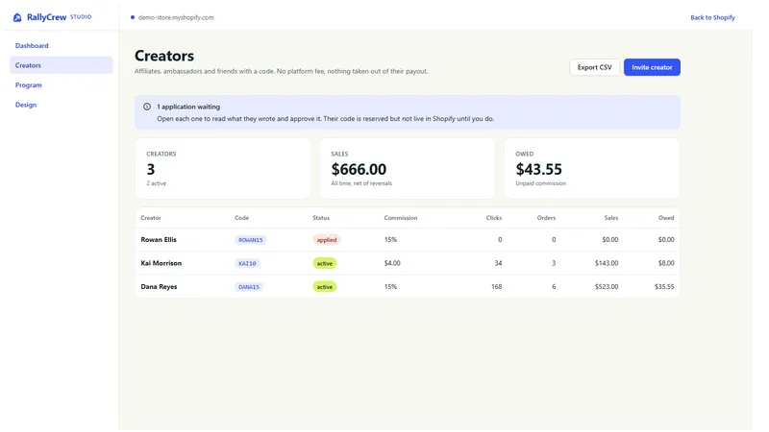Sort by the Commission column header
The image size is (769, 432).
tap(401, 218)
